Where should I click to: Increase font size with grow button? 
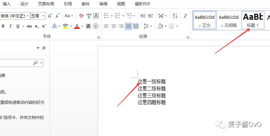(50, 16)
